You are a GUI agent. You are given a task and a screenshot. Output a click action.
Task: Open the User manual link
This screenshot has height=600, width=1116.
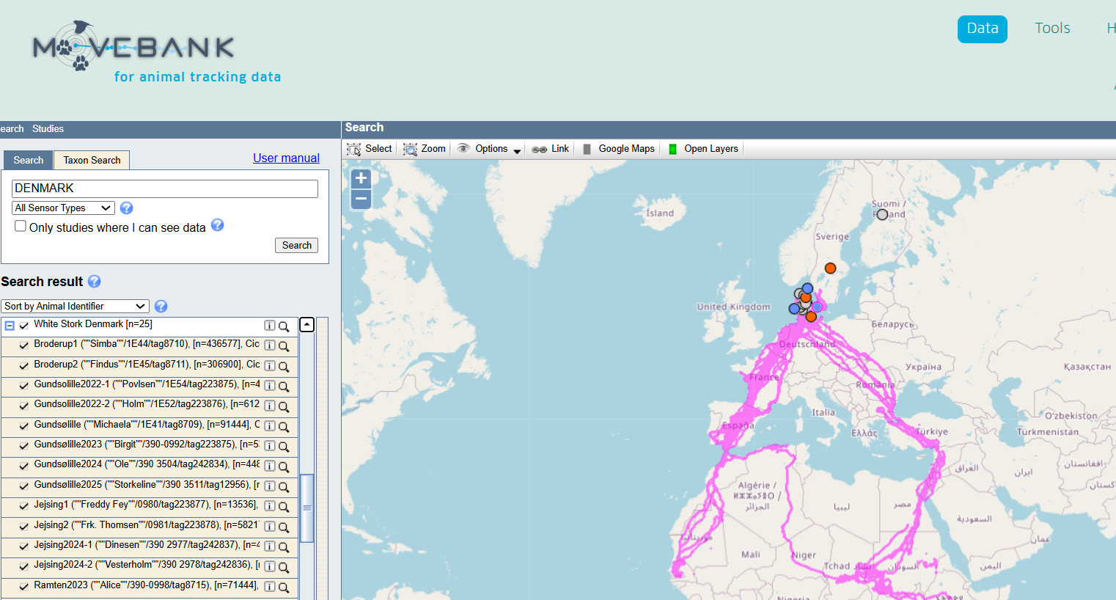[x=286, y=158]
